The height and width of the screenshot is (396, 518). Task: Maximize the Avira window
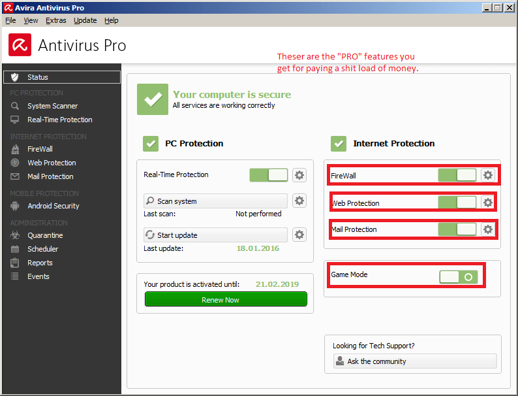498,7
